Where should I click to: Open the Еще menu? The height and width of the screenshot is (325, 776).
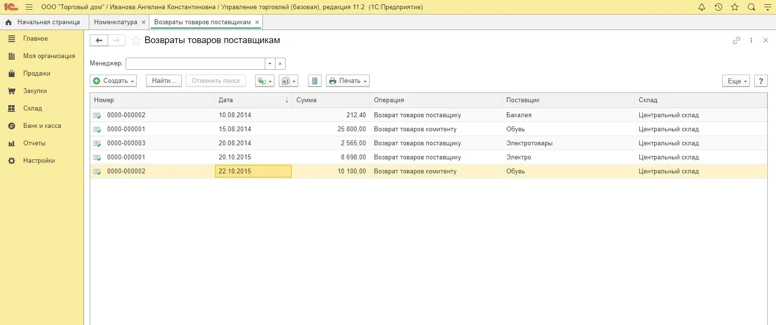(736, 81)
